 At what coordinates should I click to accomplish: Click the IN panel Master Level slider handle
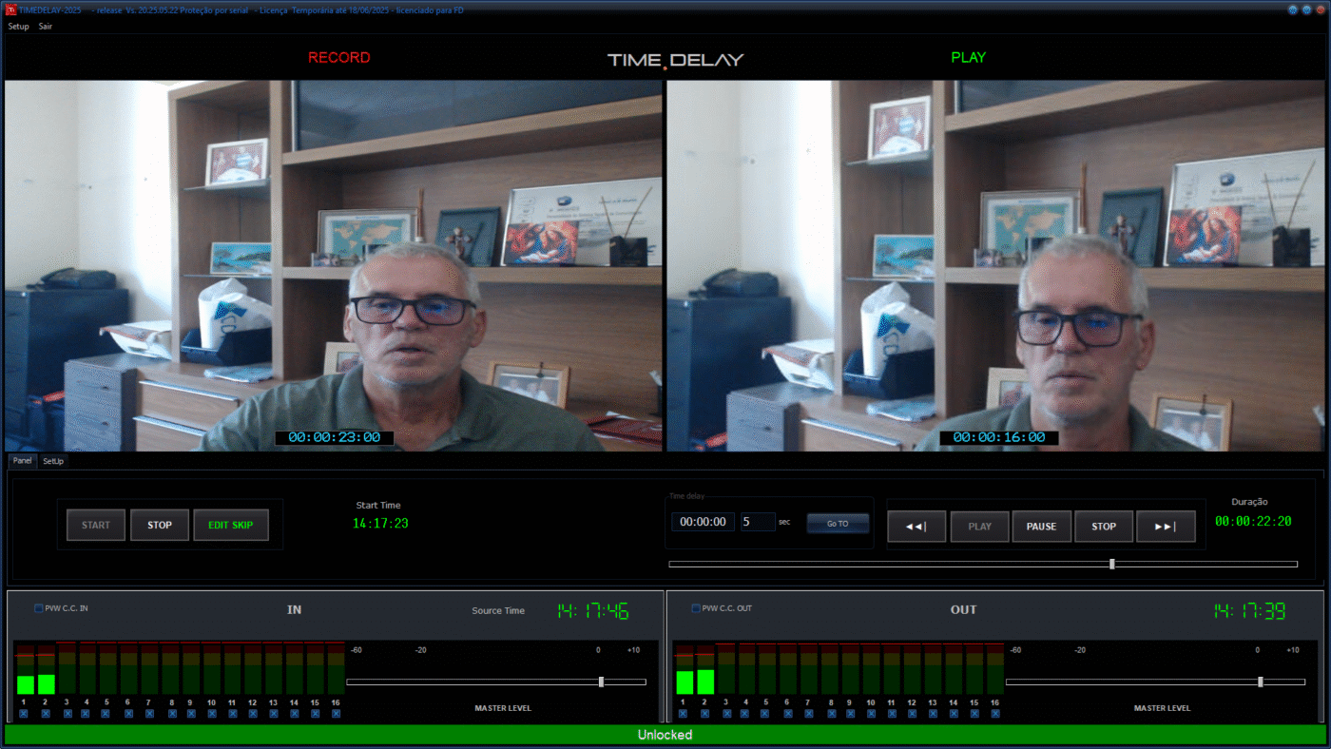coord(601,682)
